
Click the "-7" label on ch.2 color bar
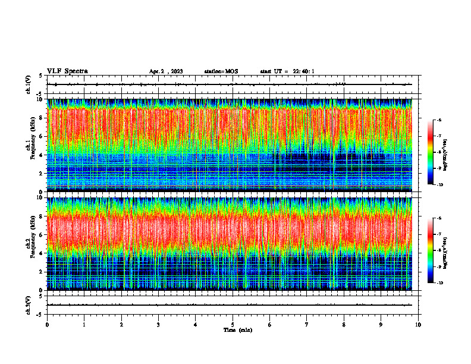(439, 234)
